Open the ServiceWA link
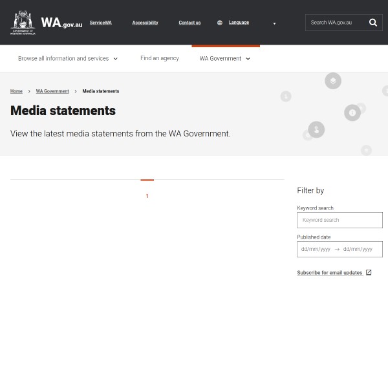This screenshot has height=388, width=388. 100,23
